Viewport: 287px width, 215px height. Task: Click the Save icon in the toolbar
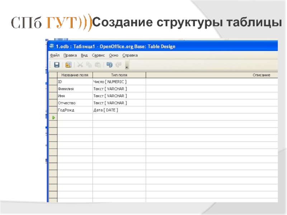coord(57,65)
